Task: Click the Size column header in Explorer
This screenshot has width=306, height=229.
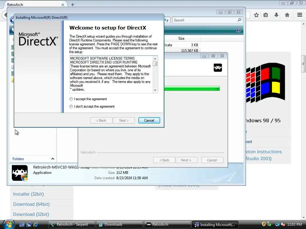Action: point(181,38)
